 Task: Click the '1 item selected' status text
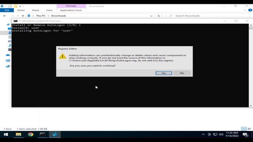click(x=26, y=129)
